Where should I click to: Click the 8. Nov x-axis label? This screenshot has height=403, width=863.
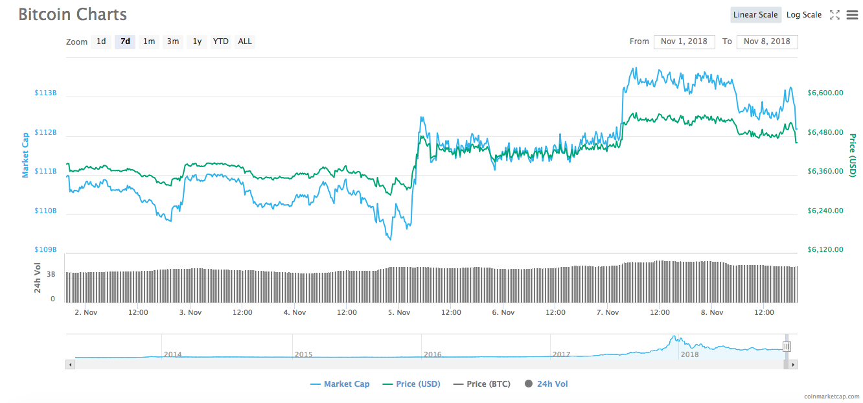[x=712, y=312]
